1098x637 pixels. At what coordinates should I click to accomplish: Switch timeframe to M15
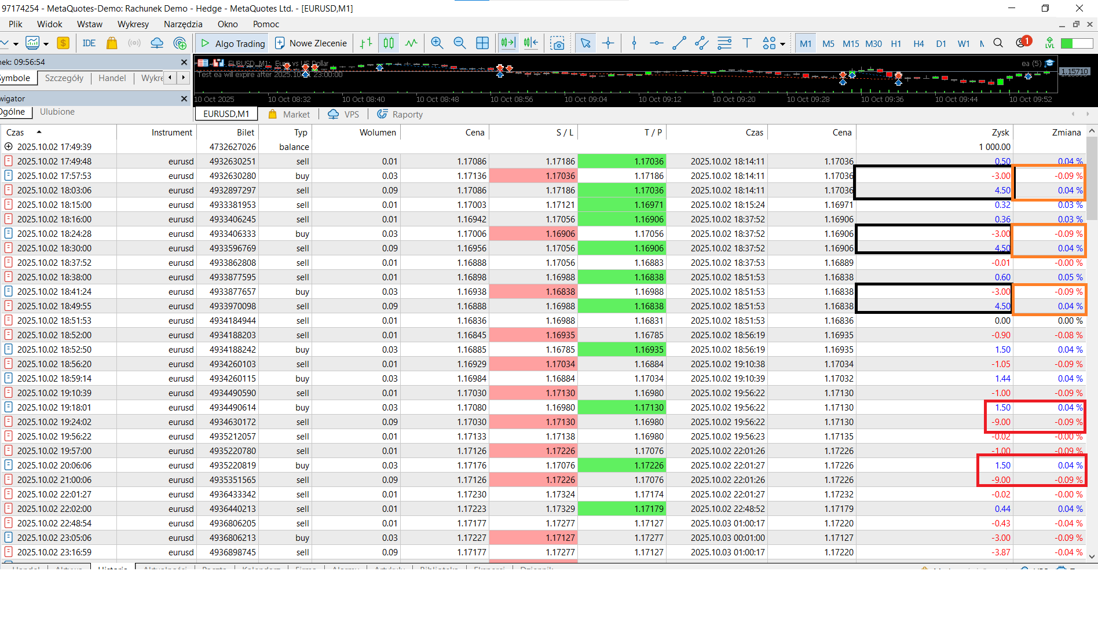[851, 44]
